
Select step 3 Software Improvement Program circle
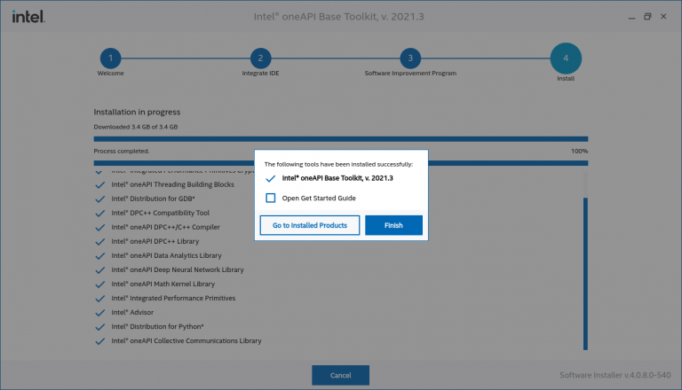click(409, 58)
